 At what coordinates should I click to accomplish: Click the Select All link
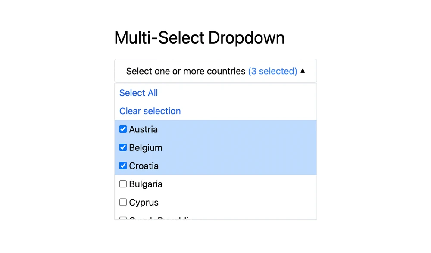138,93
